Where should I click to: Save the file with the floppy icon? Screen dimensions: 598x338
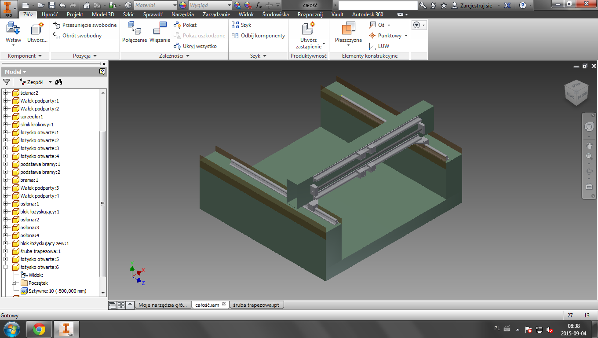pyautogui.click(x=52, y=5)
